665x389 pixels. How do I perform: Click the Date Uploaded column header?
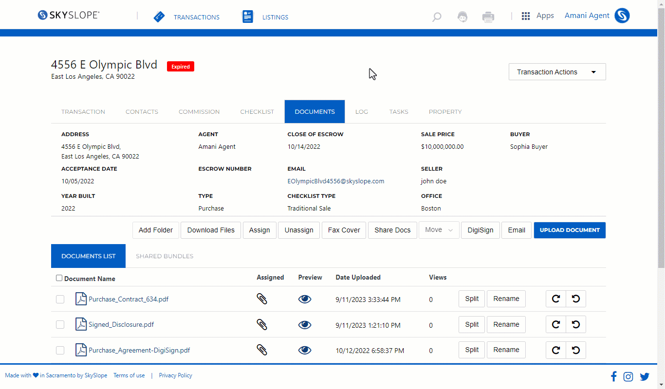pyautogui.click(x=358, y=277)
